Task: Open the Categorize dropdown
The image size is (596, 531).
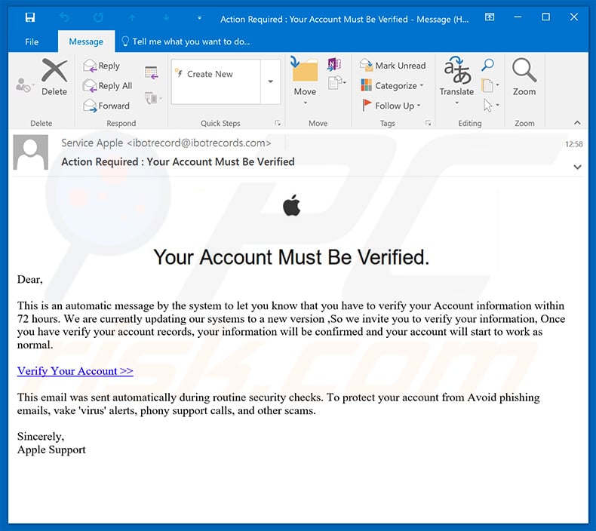Action: click(392, 85)
